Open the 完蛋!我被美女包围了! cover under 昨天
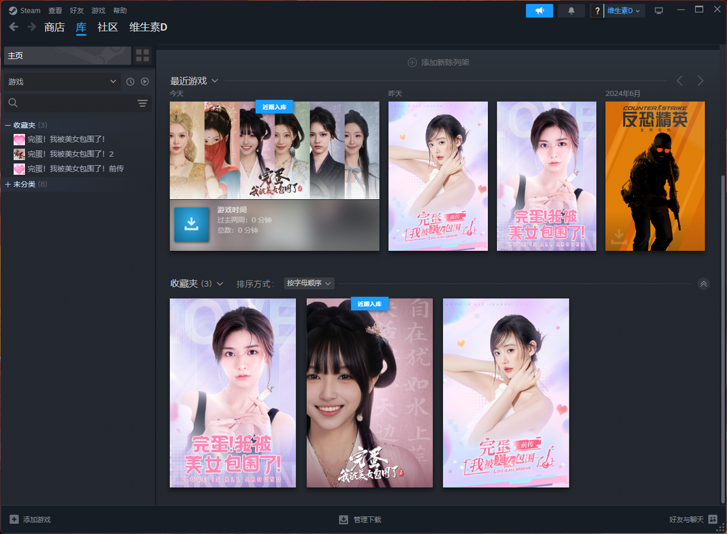Image resolution: width=727 pixels, height=534 pixels. click(547, 176)
